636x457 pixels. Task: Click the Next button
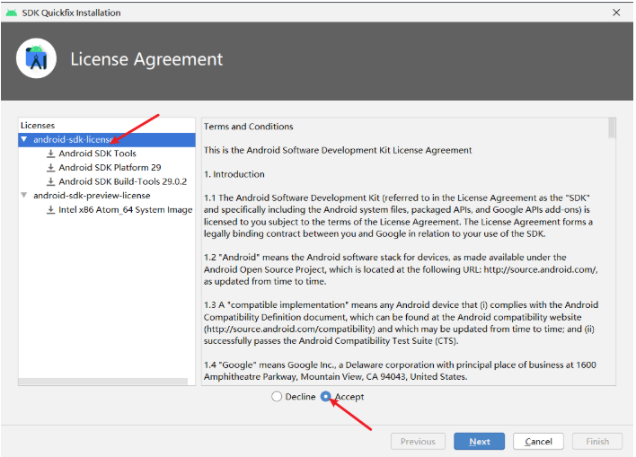pos(479,441)
